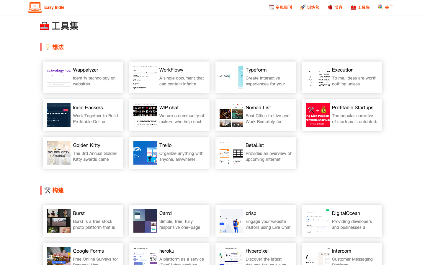Screen dimensions: 425x265
Task: Click the rocket icon beside 训练营
Action: coord(303,7)
